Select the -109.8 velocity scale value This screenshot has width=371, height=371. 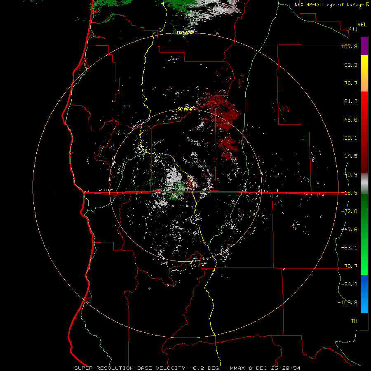tap(348, 303)
